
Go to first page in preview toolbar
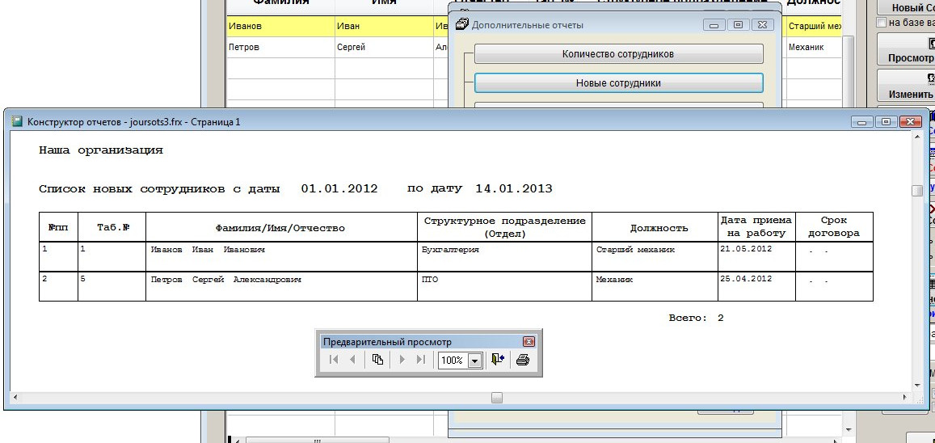pos(334,360)
